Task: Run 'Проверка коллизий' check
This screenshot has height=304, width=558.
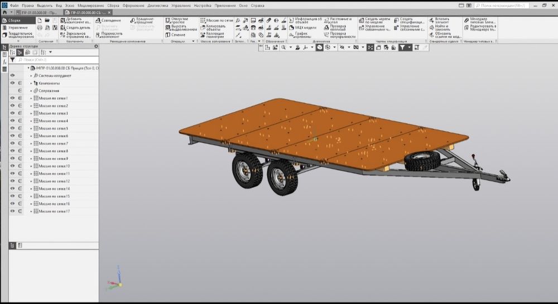Action: (335, 28)
